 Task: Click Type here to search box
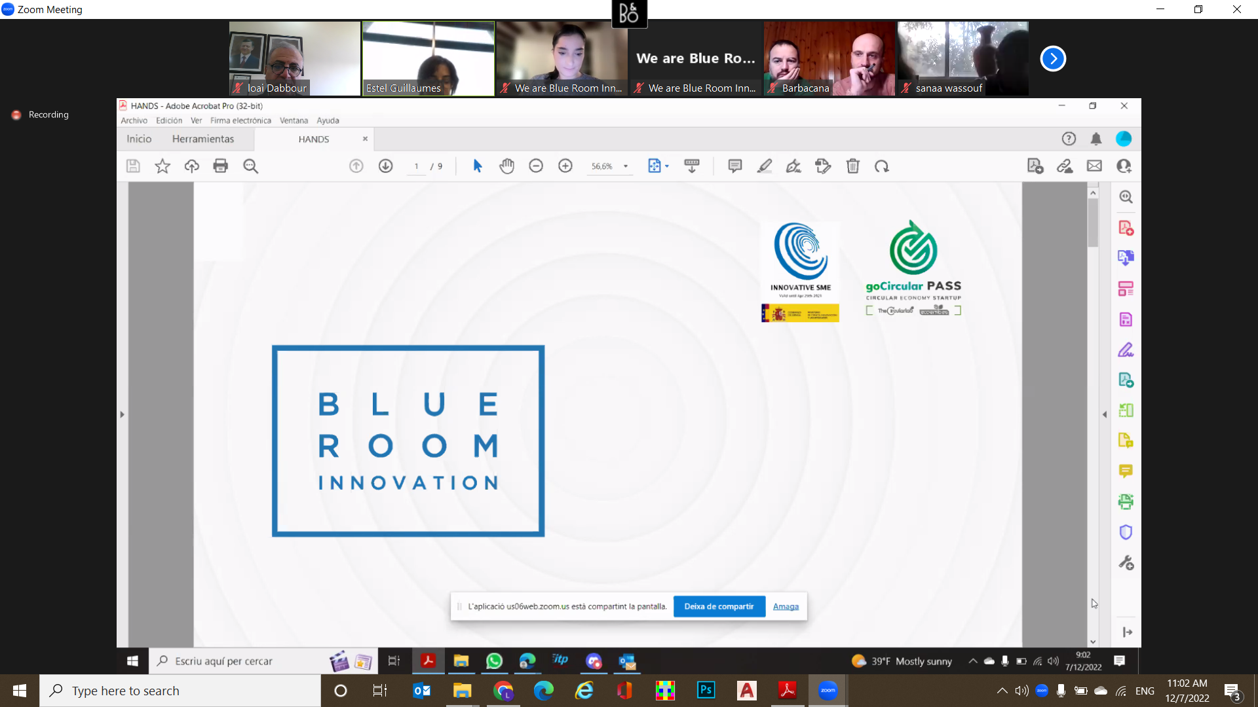(x=180, y=691)
